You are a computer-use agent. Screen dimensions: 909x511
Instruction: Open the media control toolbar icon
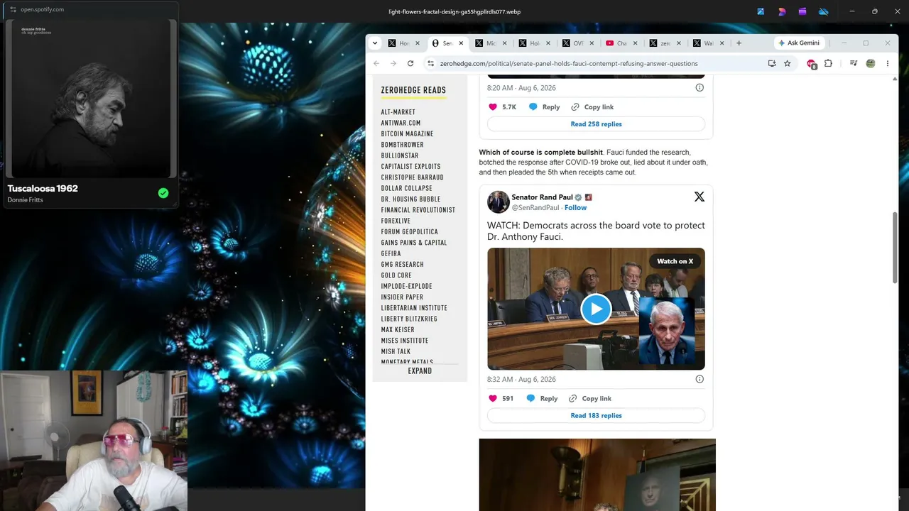(854, 63)
